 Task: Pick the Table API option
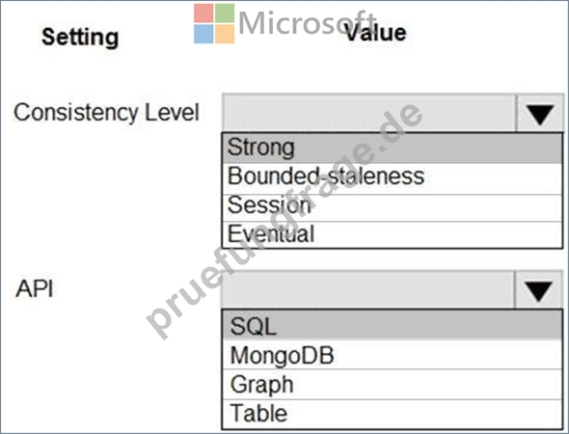point(393,414)
